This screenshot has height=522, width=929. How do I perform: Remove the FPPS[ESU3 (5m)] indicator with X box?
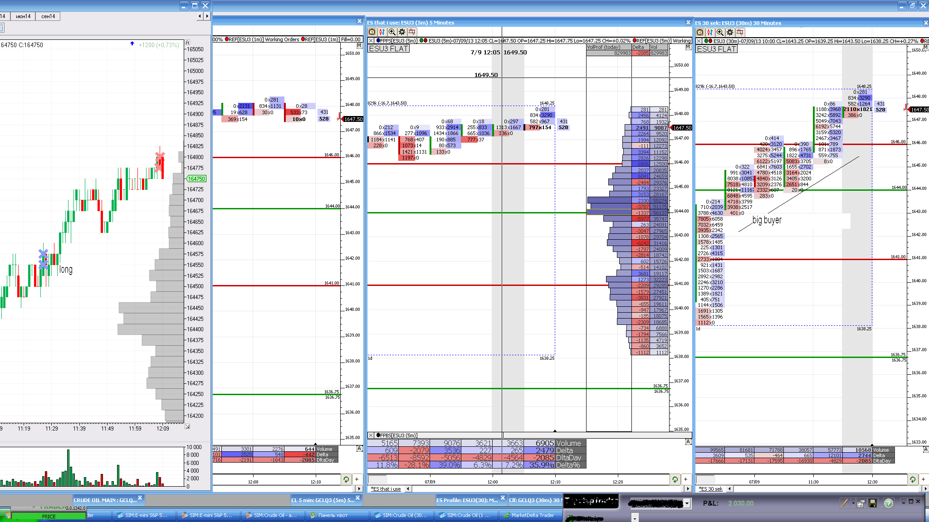coord(371,41)
